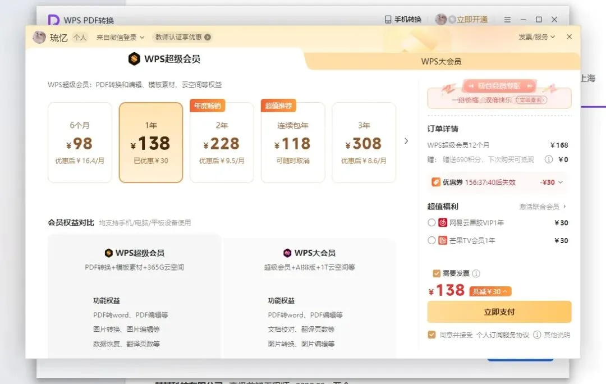Expand the 优惠券 -¥30 coupon dropdown
This screenshot has width=606, height=384.
[561, 182]
